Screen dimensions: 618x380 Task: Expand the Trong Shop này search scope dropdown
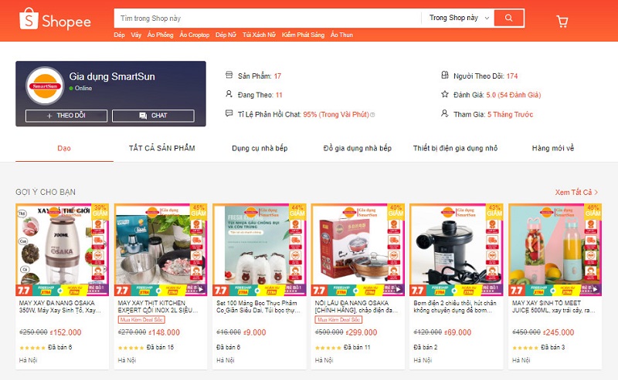[x=459, y=18]
